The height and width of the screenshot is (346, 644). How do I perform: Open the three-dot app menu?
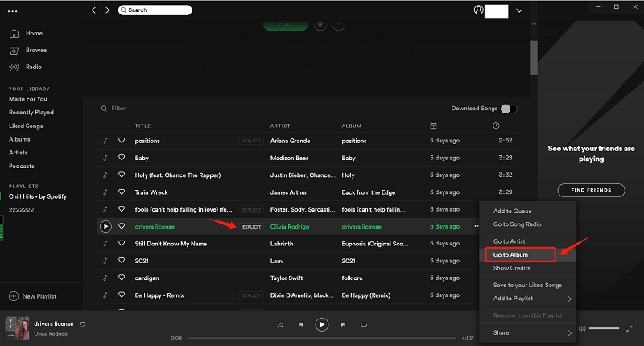point(13,11)
